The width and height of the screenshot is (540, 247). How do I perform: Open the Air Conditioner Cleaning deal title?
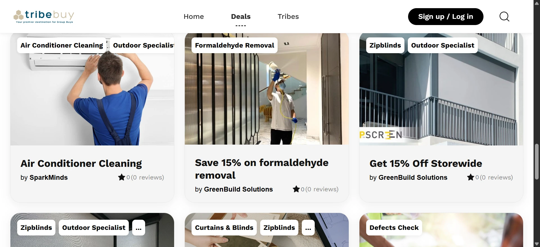coord(81,163)
